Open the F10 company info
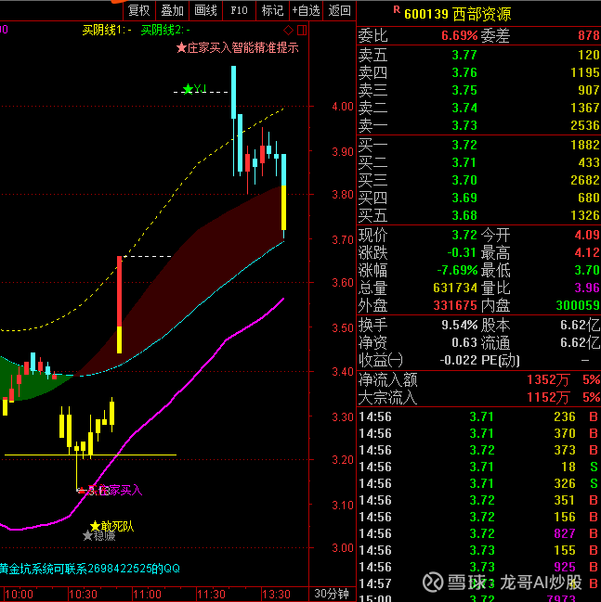 coord(239,10)
